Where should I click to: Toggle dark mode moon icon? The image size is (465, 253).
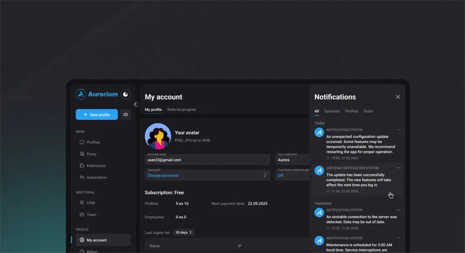pos(126,94)
